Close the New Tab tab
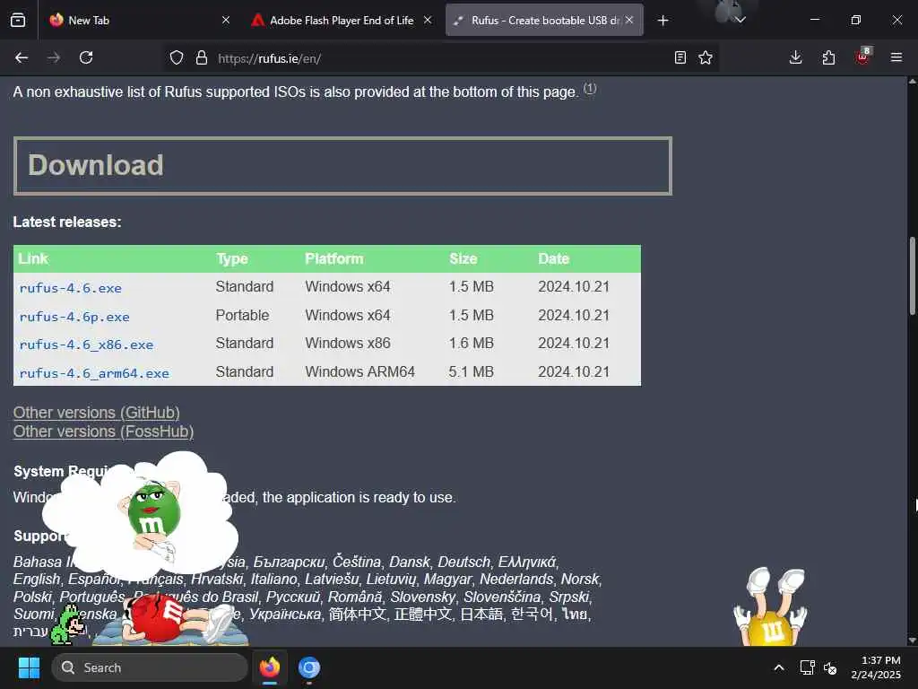Viewport: 918px width, 689px height. point(226,20)
